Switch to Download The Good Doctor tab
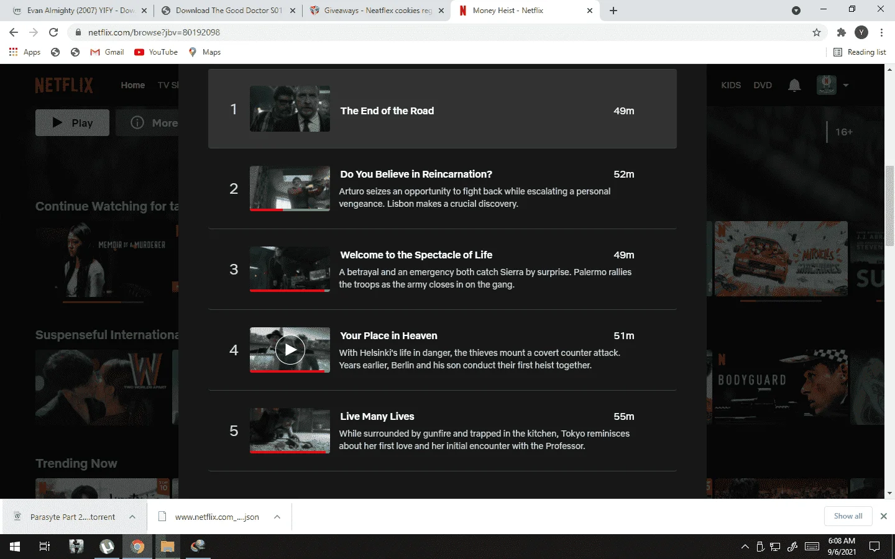Viewport: 895px width, 559px height. tap(227, 11)
